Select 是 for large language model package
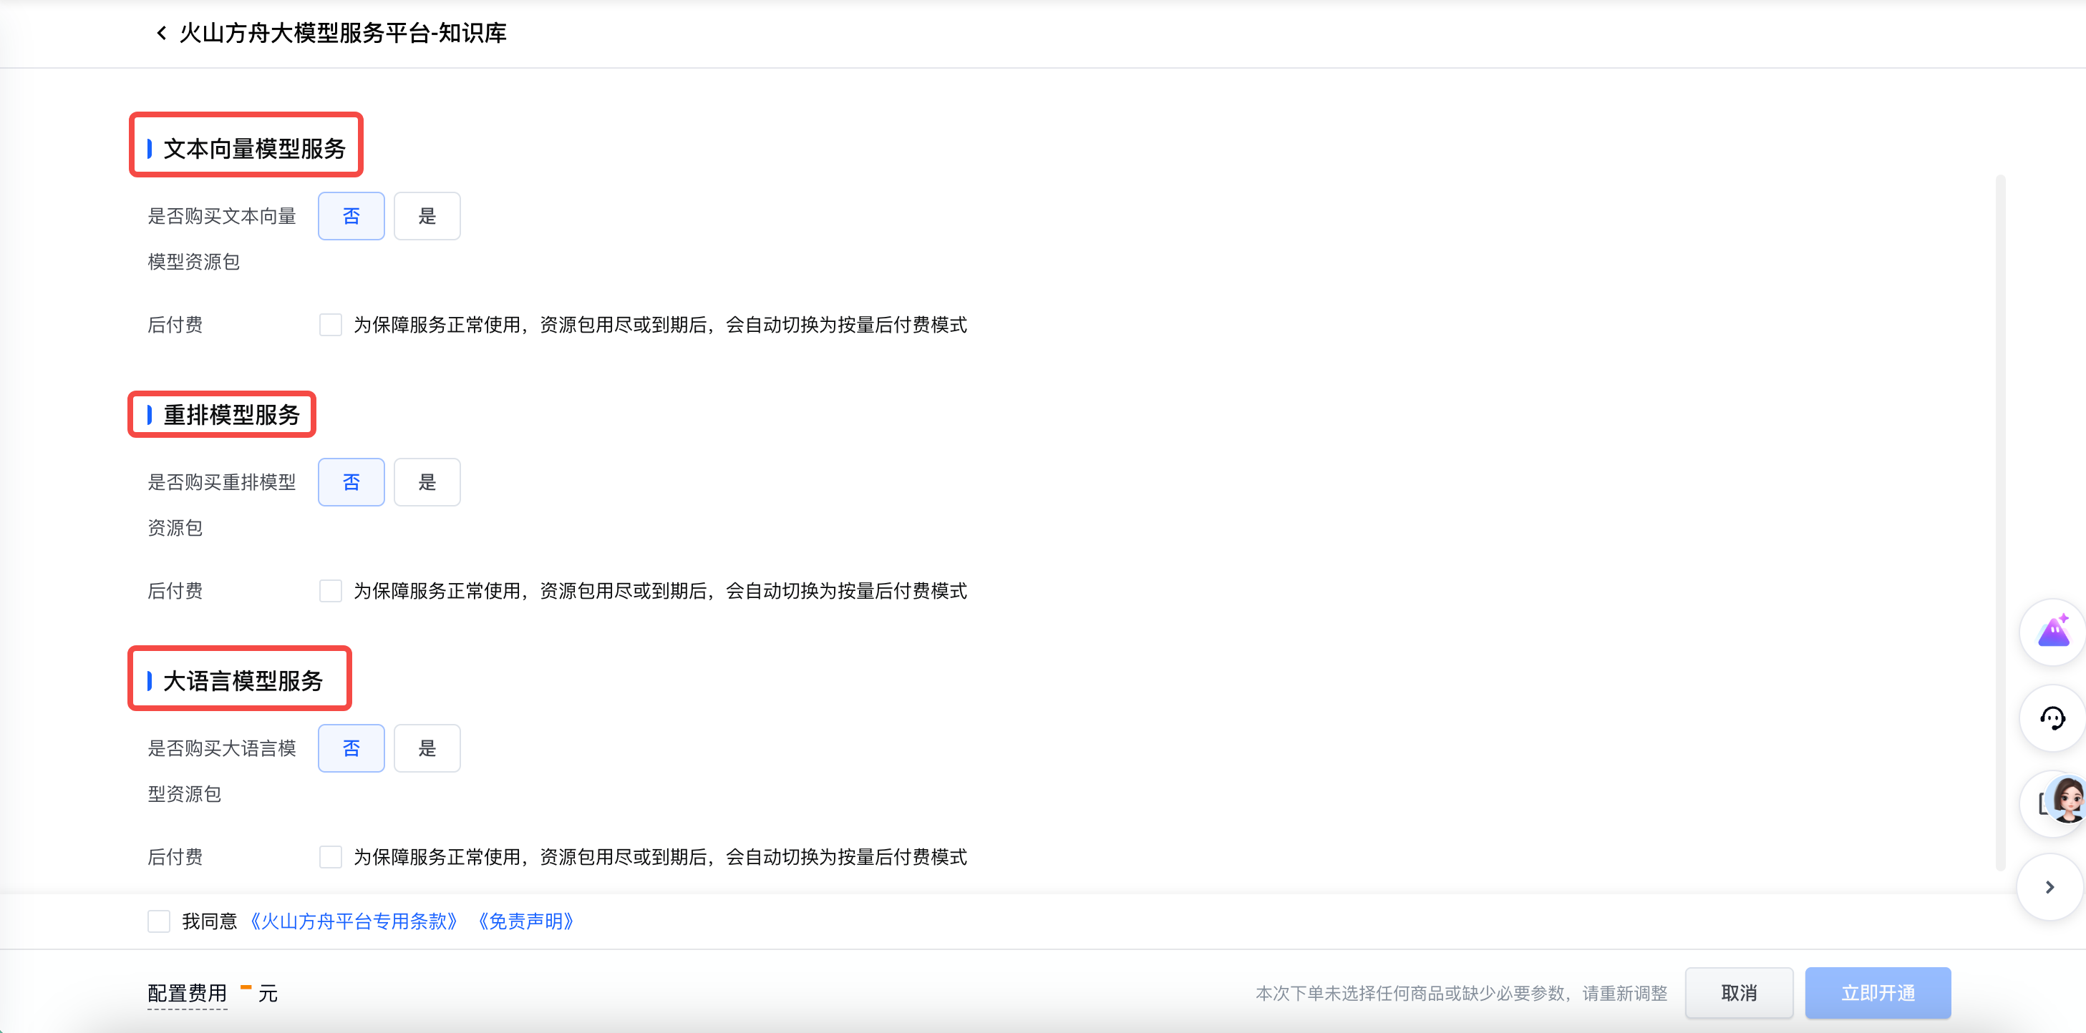The image size is (2086, 1033). (427, 748)
